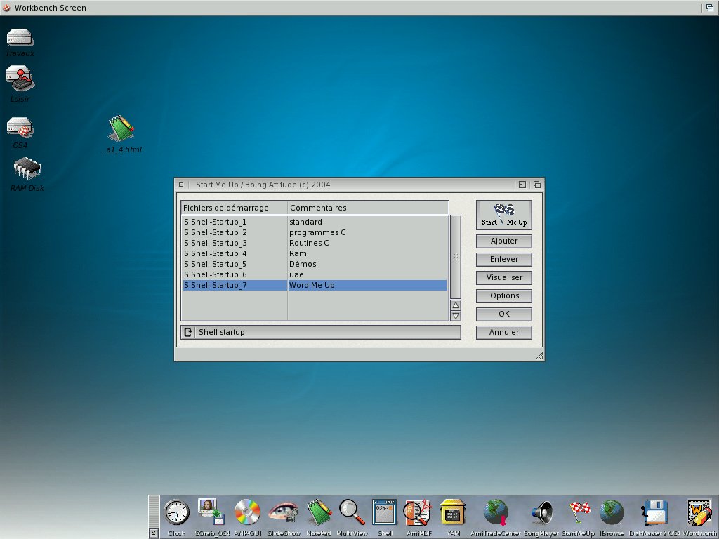
Task: Open YAM mail client in dock
Action: pyautogui.click(x=453, y=512)
